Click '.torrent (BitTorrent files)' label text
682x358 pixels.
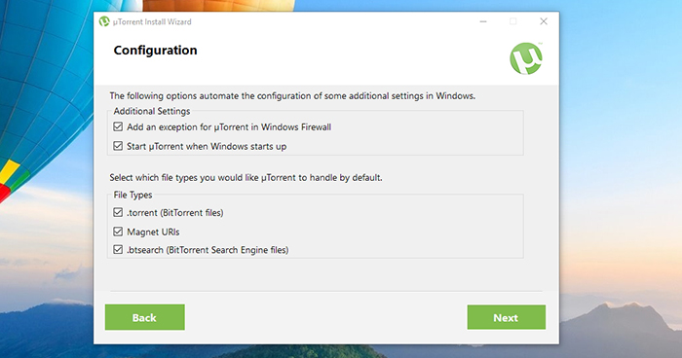coord(174,213)
